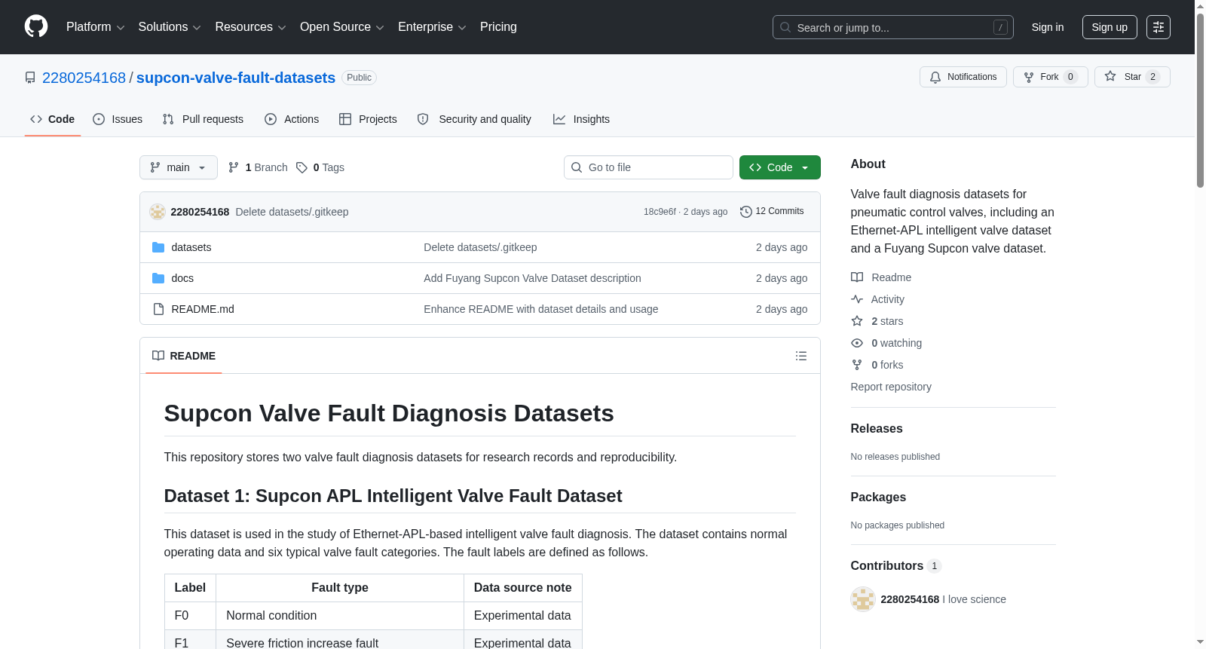Image resolution: width=1206 pixels, height=649 pixels.
Task: Open the global navigation panel icon
Action: pos(1158,27)
